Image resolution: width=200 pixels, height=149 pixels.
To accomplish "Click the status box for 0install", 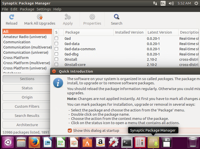I will 56,59.
